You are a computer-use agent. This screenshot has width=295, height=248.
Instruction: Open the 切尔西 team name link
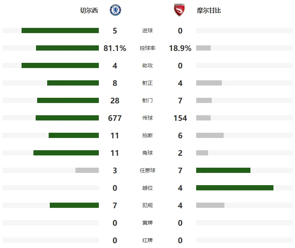click(89, 10)
